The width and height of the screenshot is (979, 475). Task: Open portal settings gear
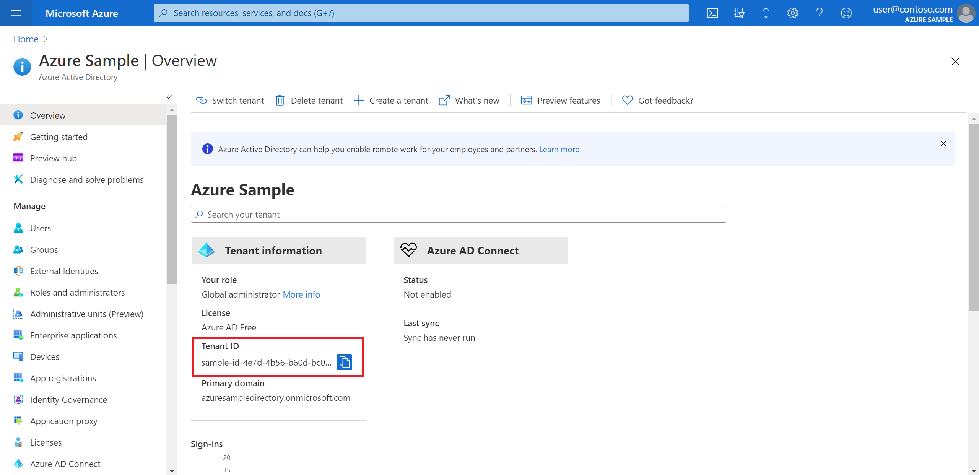point(792,13)
